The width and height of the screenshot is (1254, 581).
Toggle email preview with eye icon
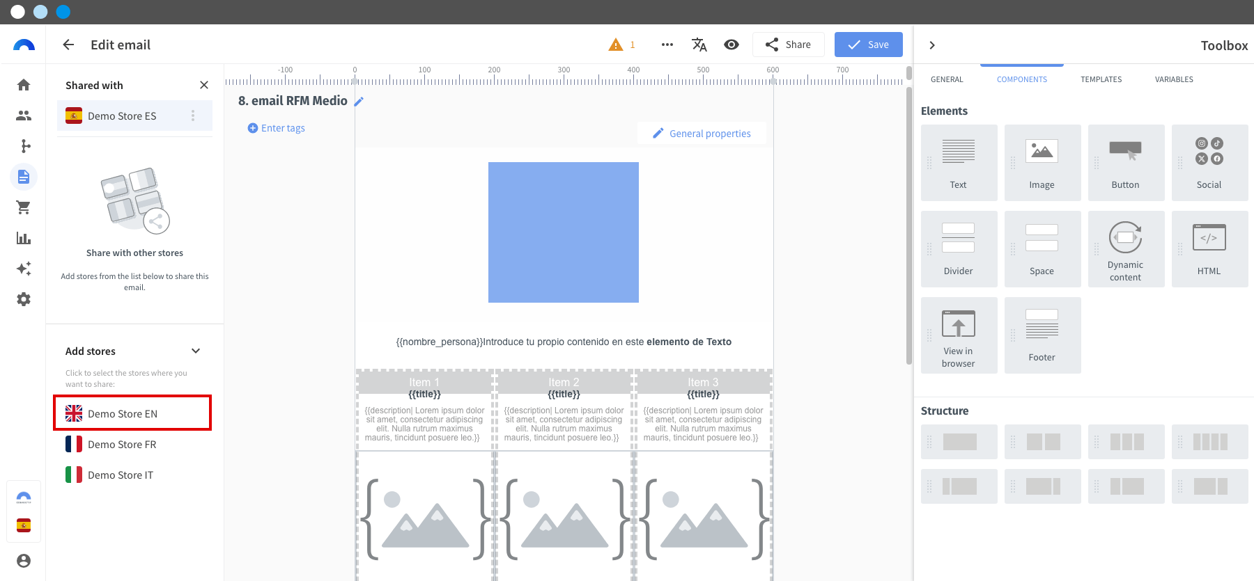coord(731,45)
